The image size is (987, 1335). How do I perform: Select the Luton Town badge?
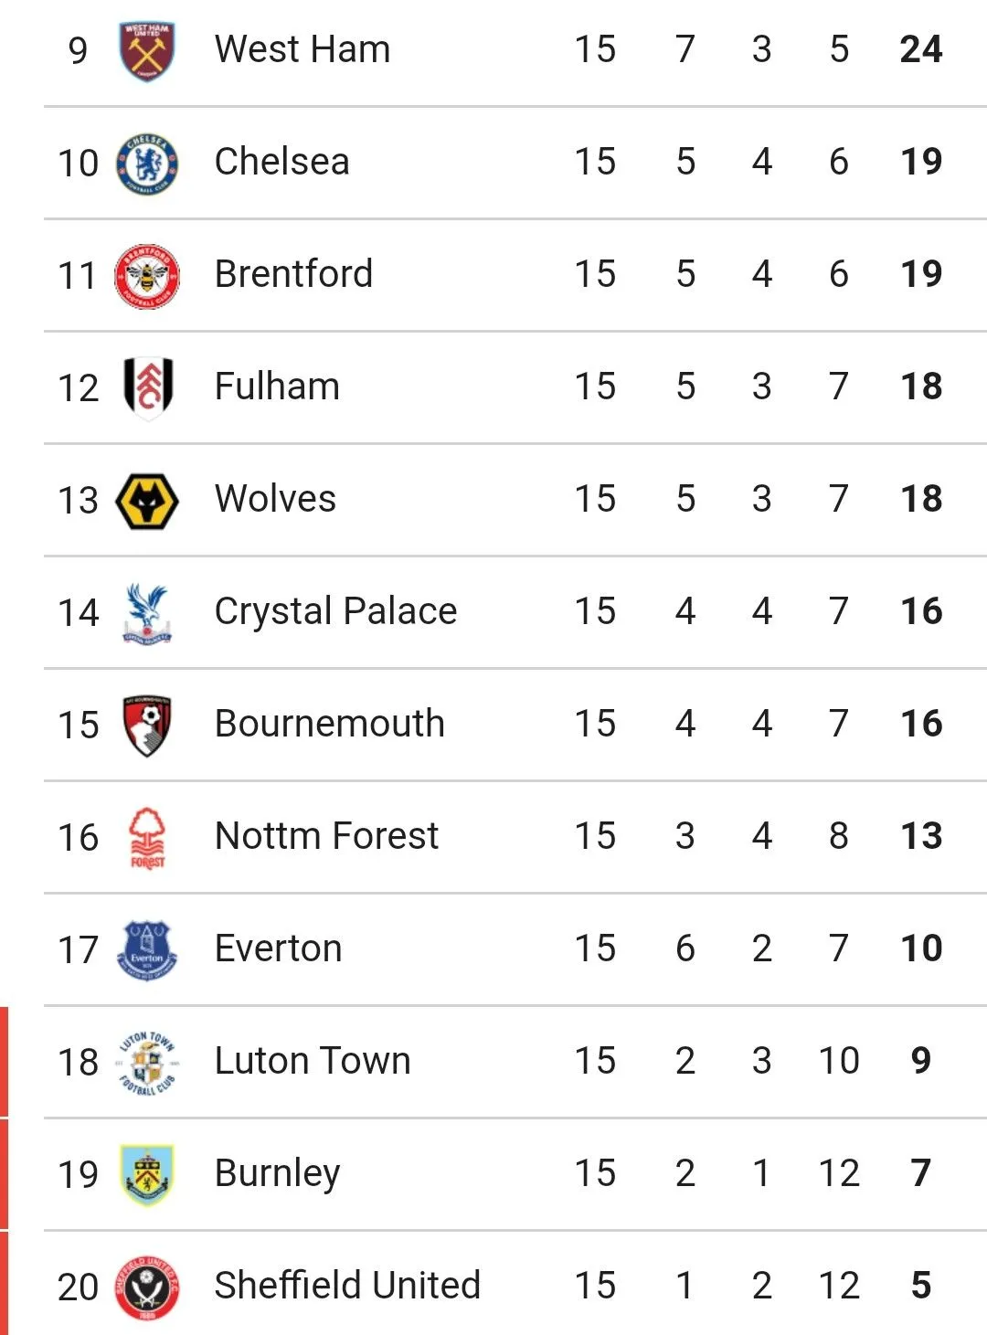tap(147, 1063)
